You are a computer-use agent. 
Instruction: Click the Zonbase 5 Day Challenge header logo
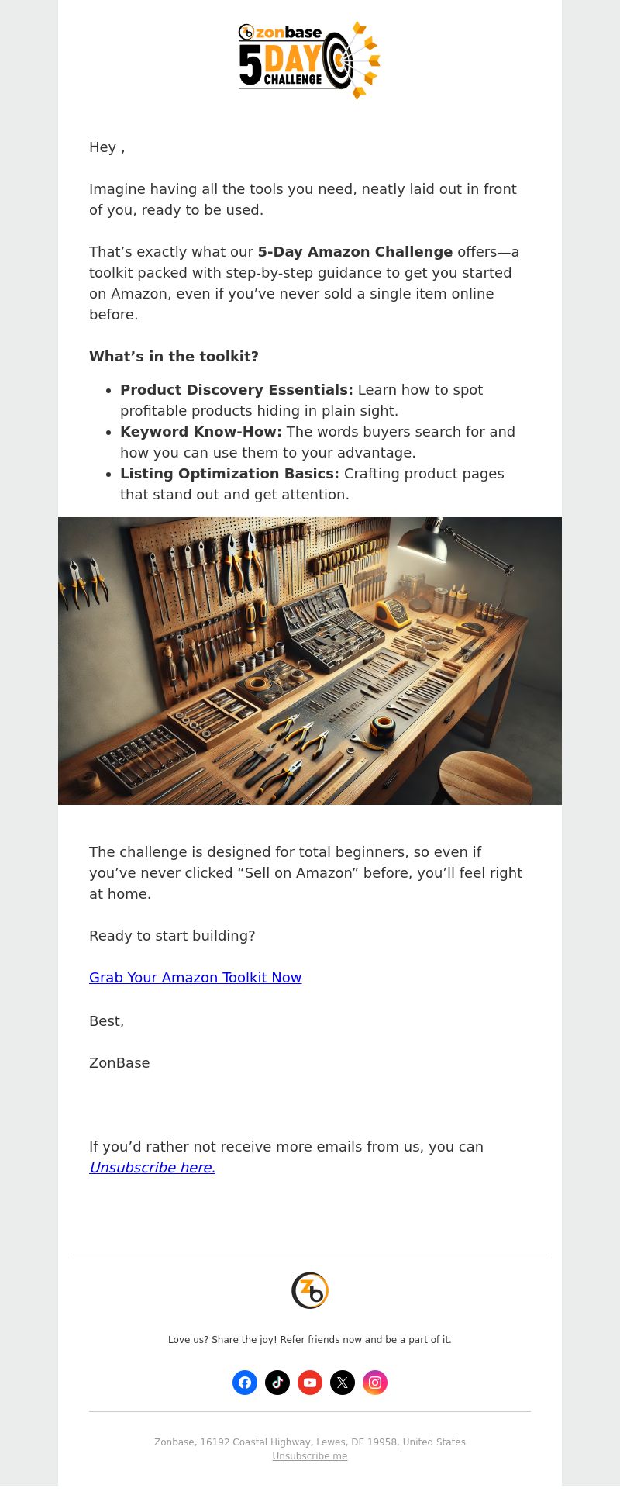[x=309, y=60]
